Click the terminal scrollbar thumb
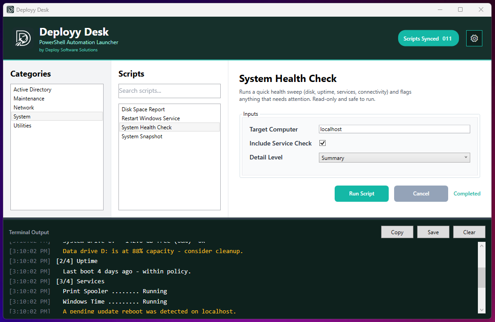 coord(481,277)
